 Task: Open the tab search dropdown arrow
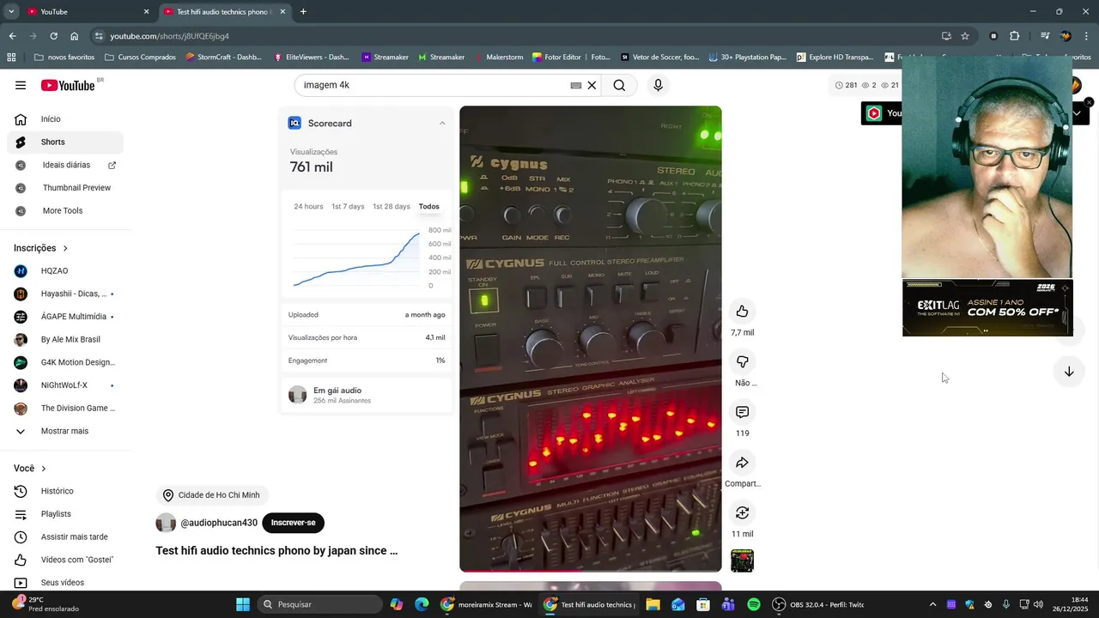click(11, 12)
